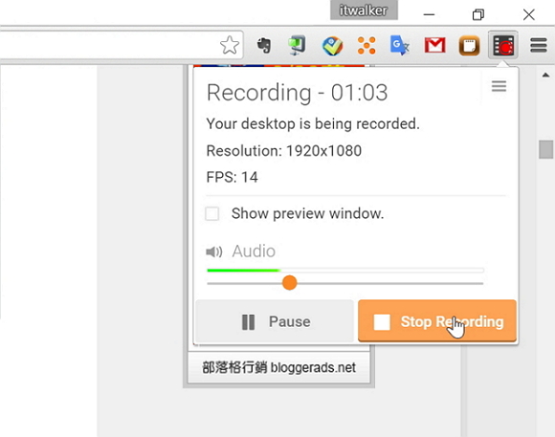Mute audio via the speaker icon
Viewport: 555px width, 437px height.
click(x=213, y=251)
